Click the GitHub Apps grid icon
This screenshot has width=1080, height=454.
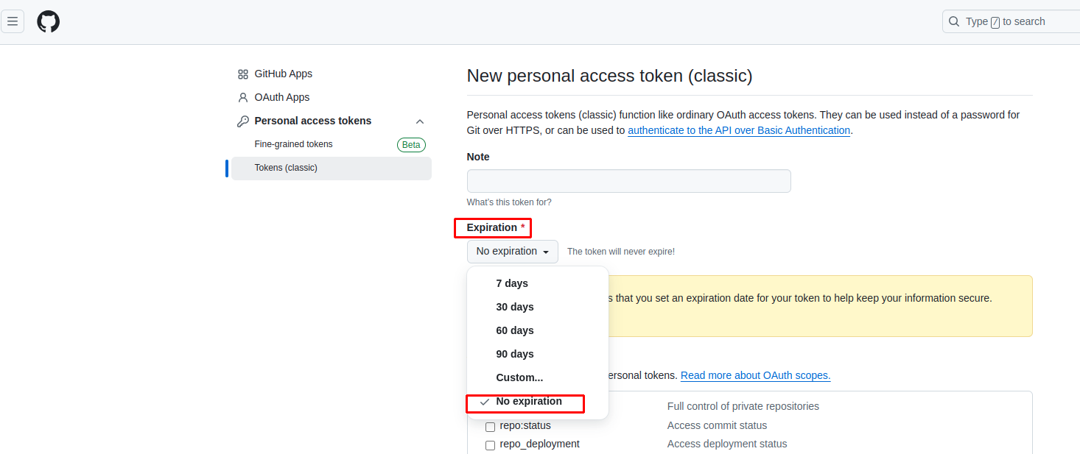coord(243,74)
